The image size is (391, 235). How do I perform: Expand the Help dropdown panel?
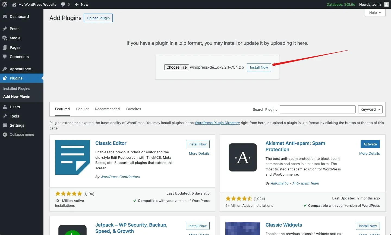pos(375,13)
